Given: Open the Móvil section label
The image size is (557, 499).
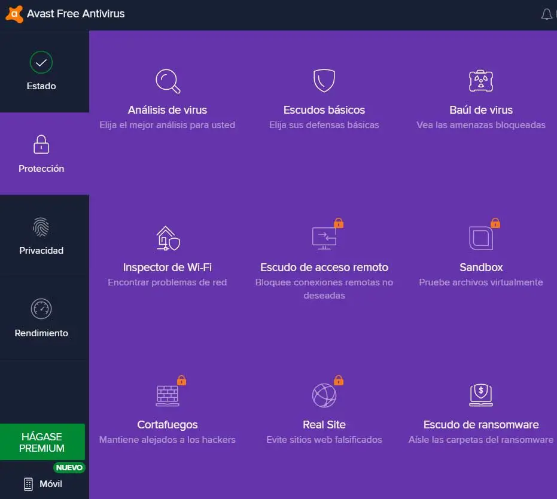Looking at the screenshot, I should [x=50, y=483].
